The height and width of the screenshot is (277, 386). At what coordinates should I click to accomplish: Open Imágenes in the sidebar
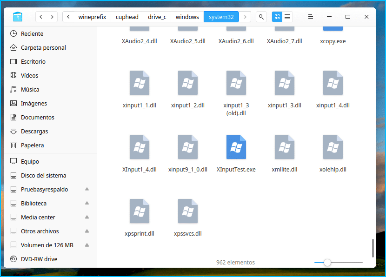50,103
